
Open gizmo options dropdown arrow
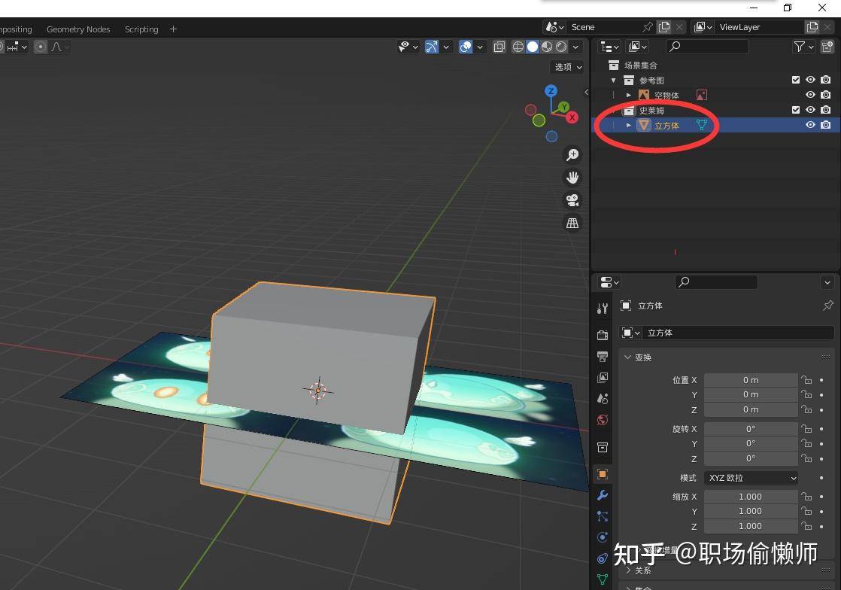coord(446,47)
